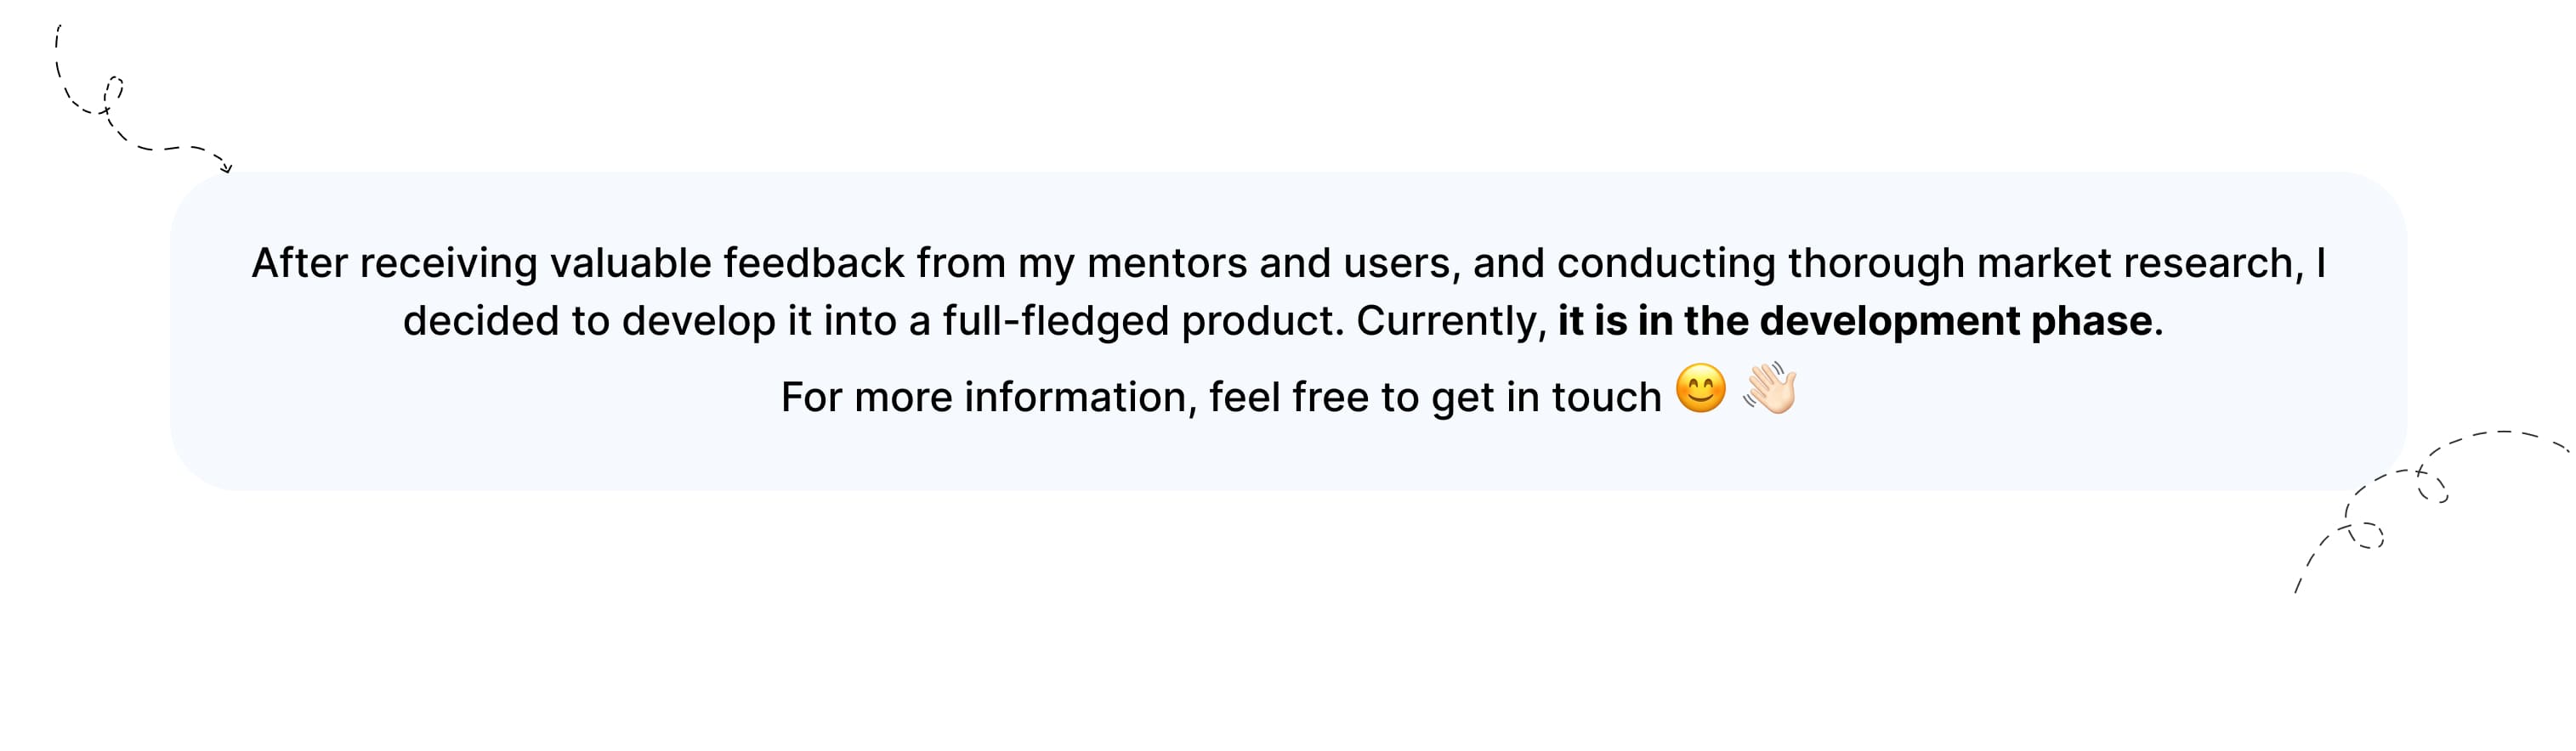Click the dashed arrowhead pointing at the card
Viewport: 2576px width, 751px height.
point(226,167)
